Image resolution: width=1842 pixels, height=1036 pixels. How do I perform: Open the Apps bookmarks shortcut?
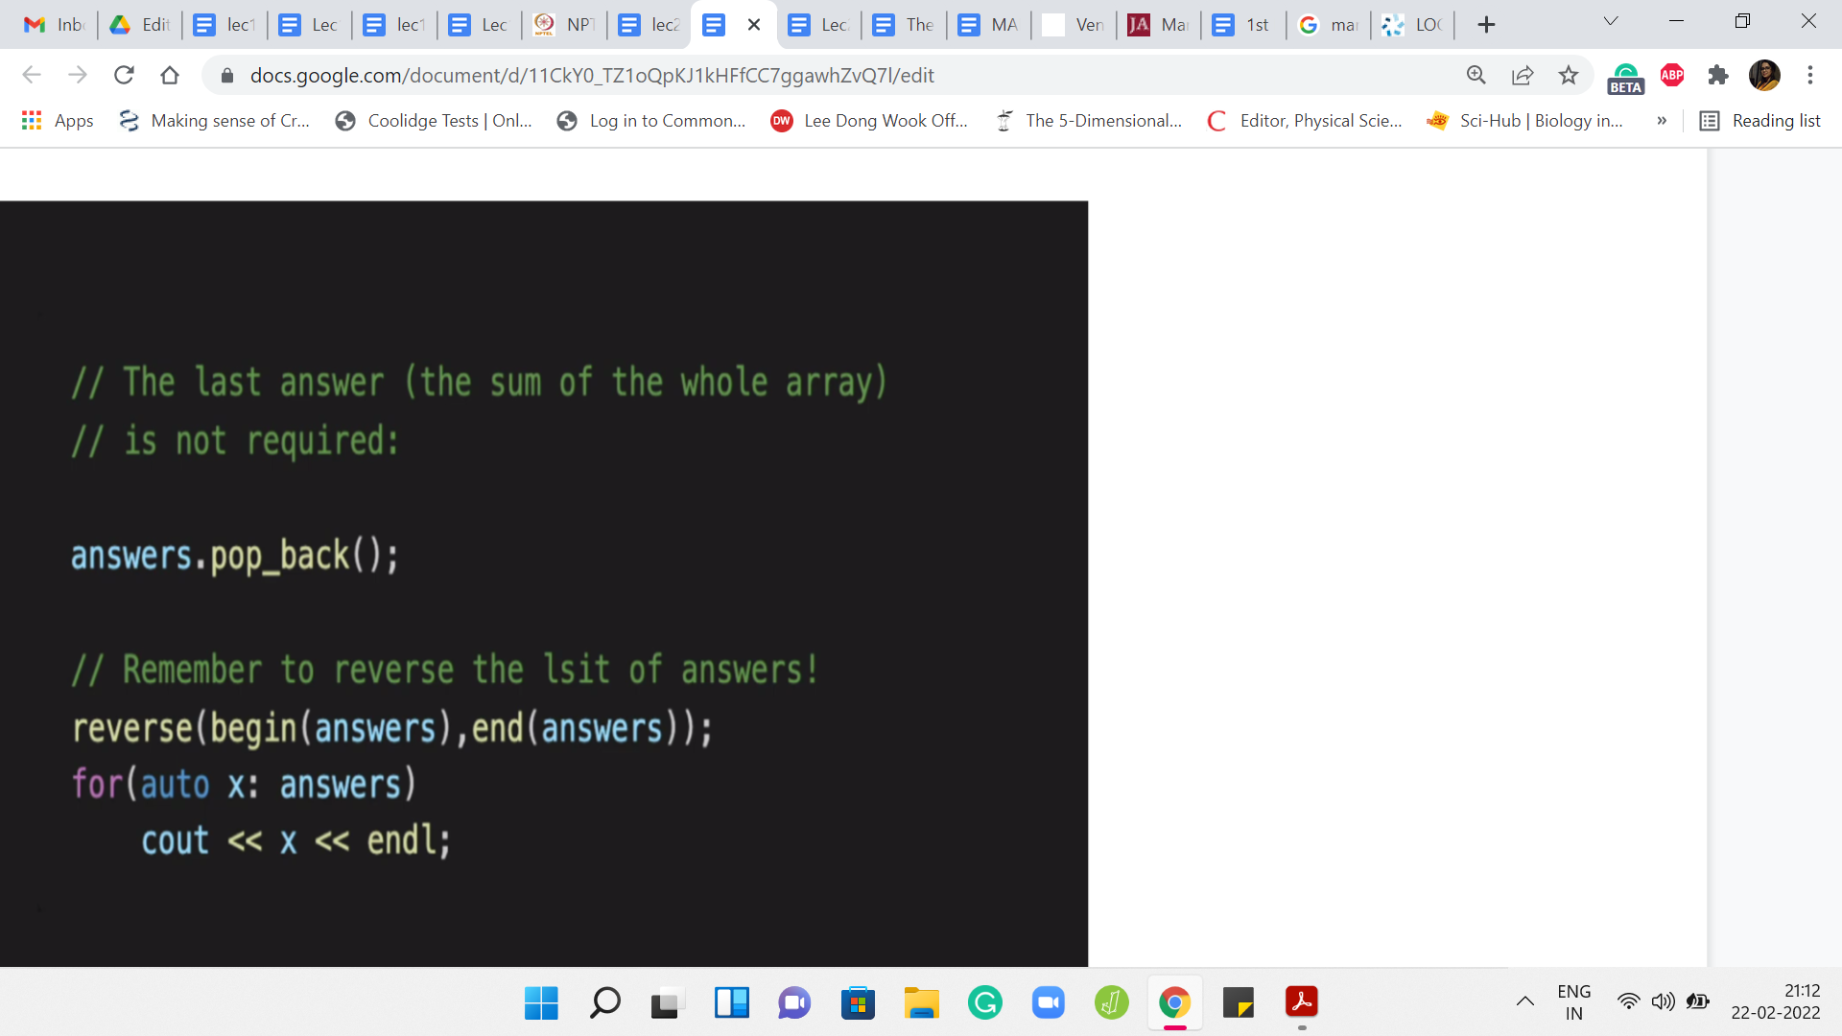pos(58,121)
